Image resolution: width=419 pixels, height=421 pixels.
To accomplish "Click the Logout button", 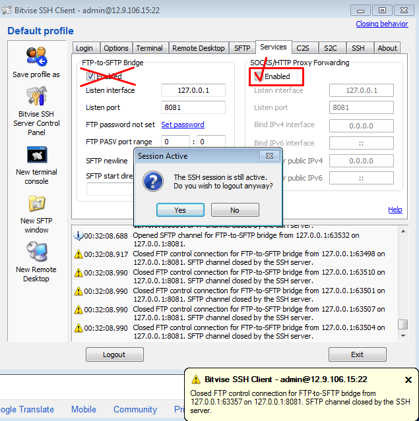I will pyautogui.click(x=115, y=354).
